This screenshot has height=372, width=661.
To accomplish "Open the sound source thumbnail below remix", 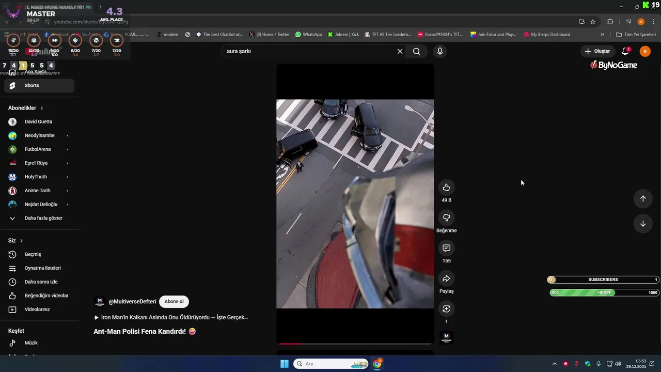I will [x=446, y=338].
